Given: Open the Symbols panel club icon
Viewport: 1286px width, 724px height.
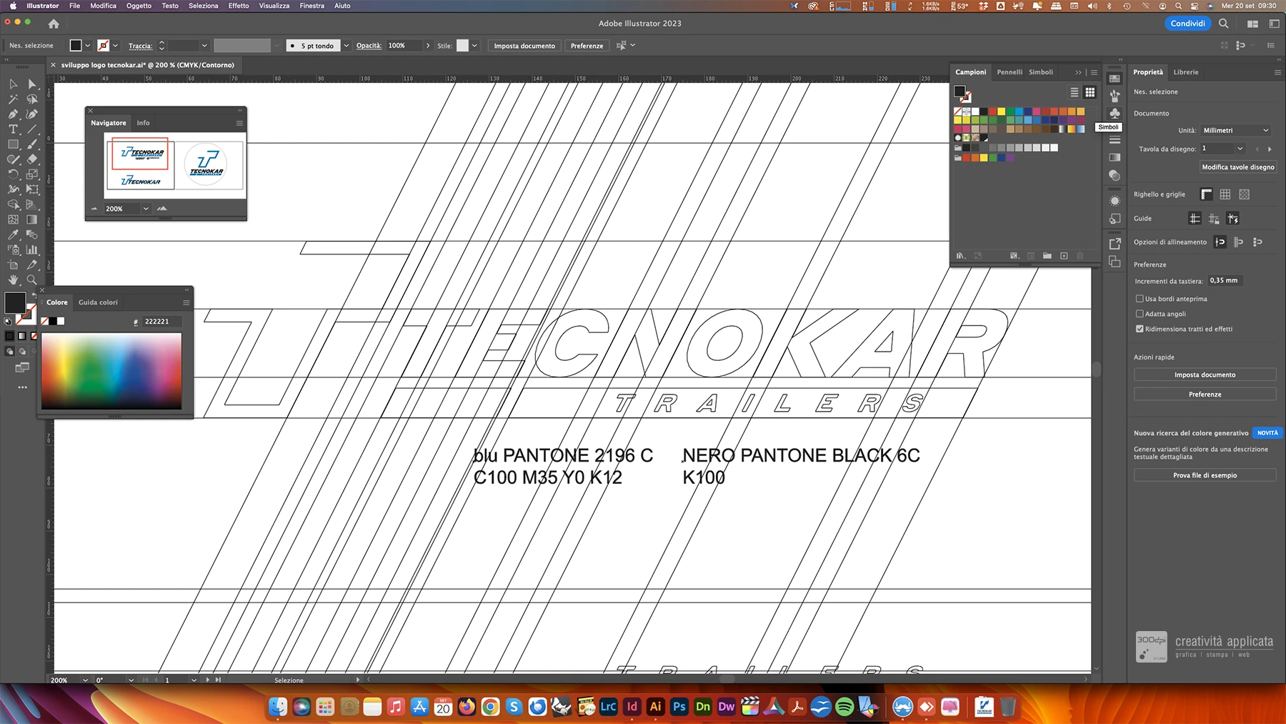Looking at the screenshot, I should coord(1115,113).
